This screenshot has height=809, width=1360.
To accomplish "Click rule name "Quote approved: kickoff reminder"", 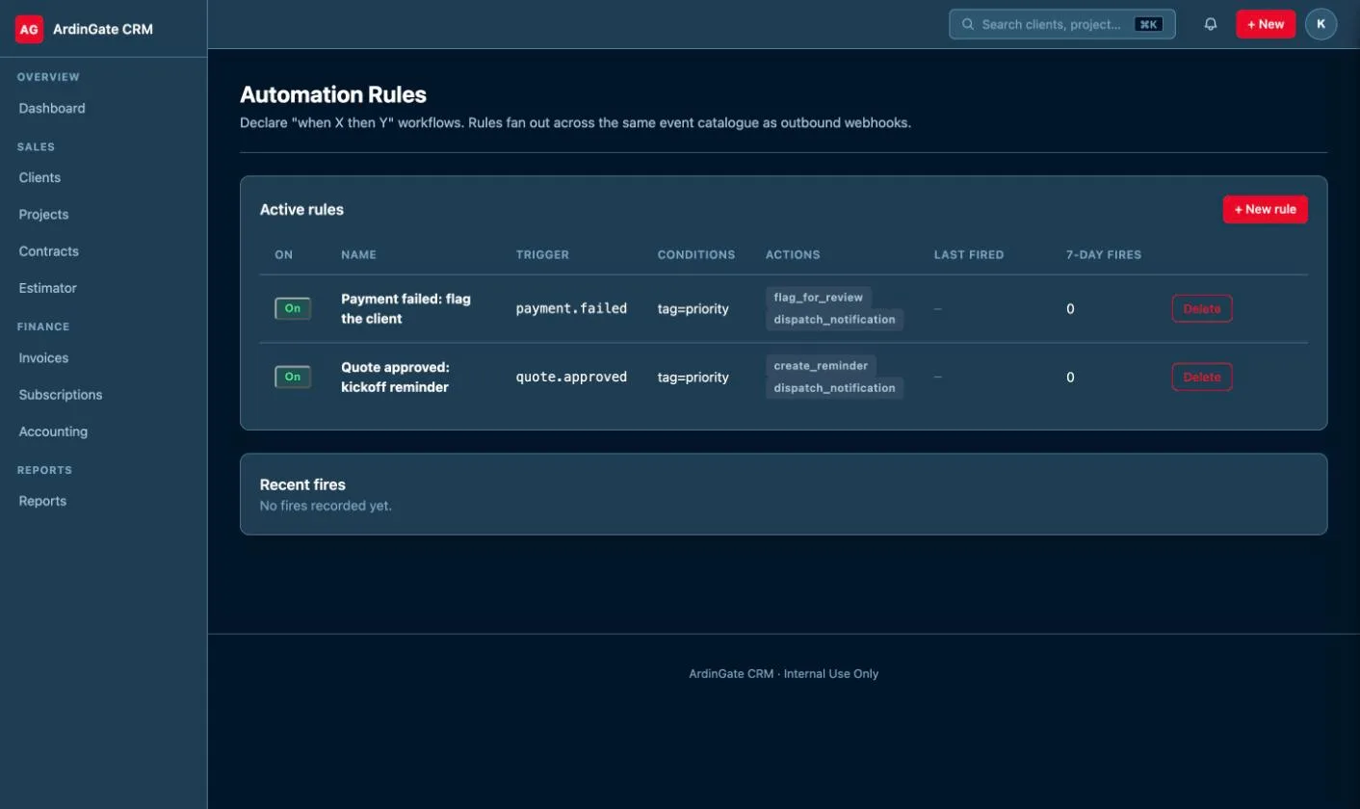I will point(395,377).
